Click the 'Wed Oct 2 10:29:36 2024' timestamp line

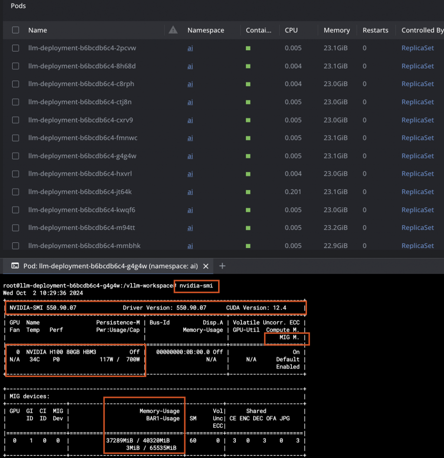pos(43,293)
